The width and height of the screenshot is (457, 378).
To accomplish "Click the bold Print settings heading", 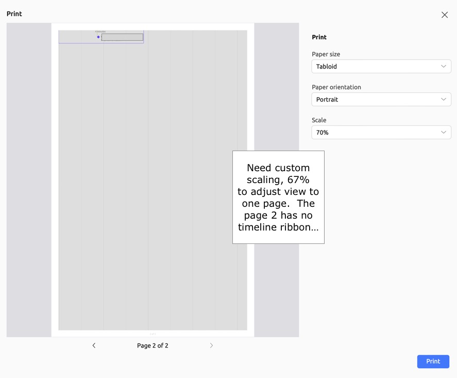I will [x=319, y=37].
